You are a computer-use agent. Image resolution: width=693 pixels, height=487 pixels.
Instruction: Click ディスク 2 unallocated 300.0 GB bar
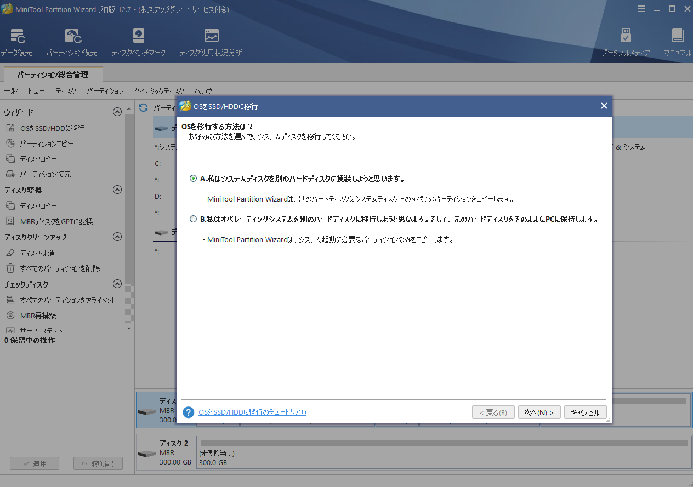click(444, 452)
